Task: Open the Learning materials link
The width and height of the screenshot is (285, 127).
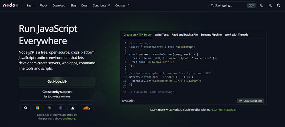Action: coord(224,110)
